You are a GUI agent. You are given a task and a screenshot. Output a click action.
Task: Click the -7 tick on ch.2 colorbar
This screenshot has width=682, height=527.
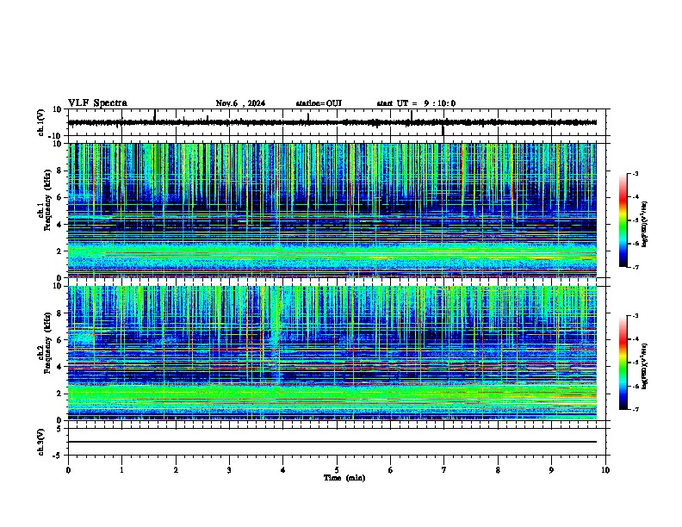[x=635, y=409]
